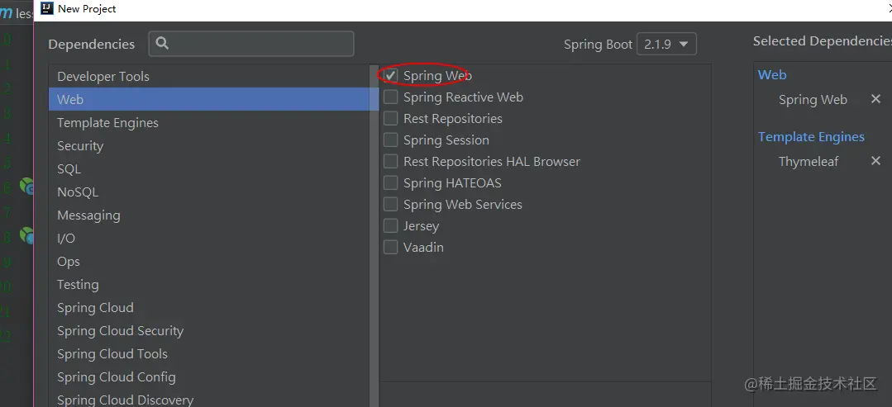
Task: Open the Spring Boot version dropdown
Action: 666,44
